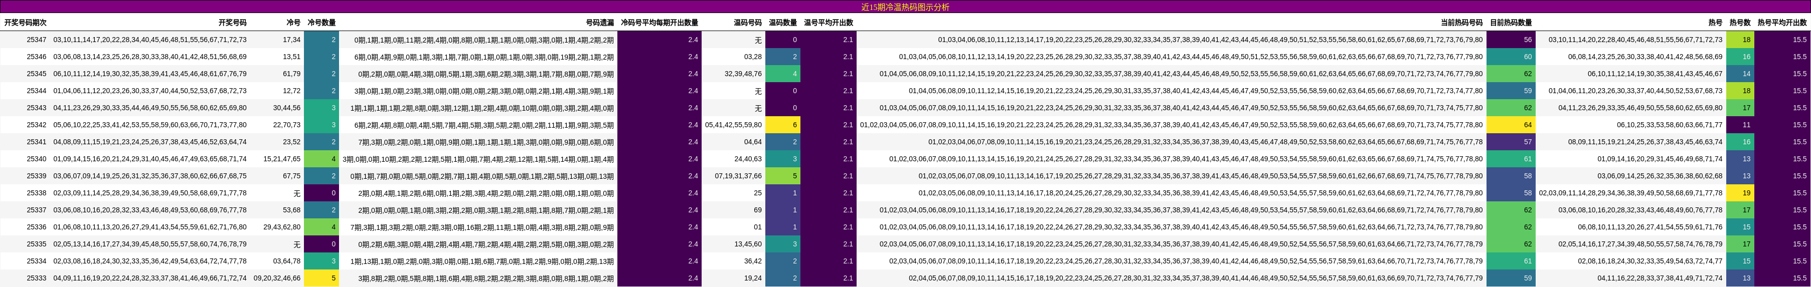The height and width of the screenshot is (287, 1811).
Task: Select warm count 5 for period 25339
Action: (x=782, y=176)
